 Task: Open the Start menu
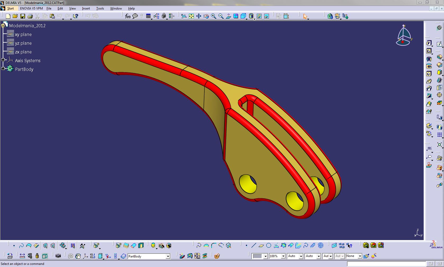[x=10, y=8]
